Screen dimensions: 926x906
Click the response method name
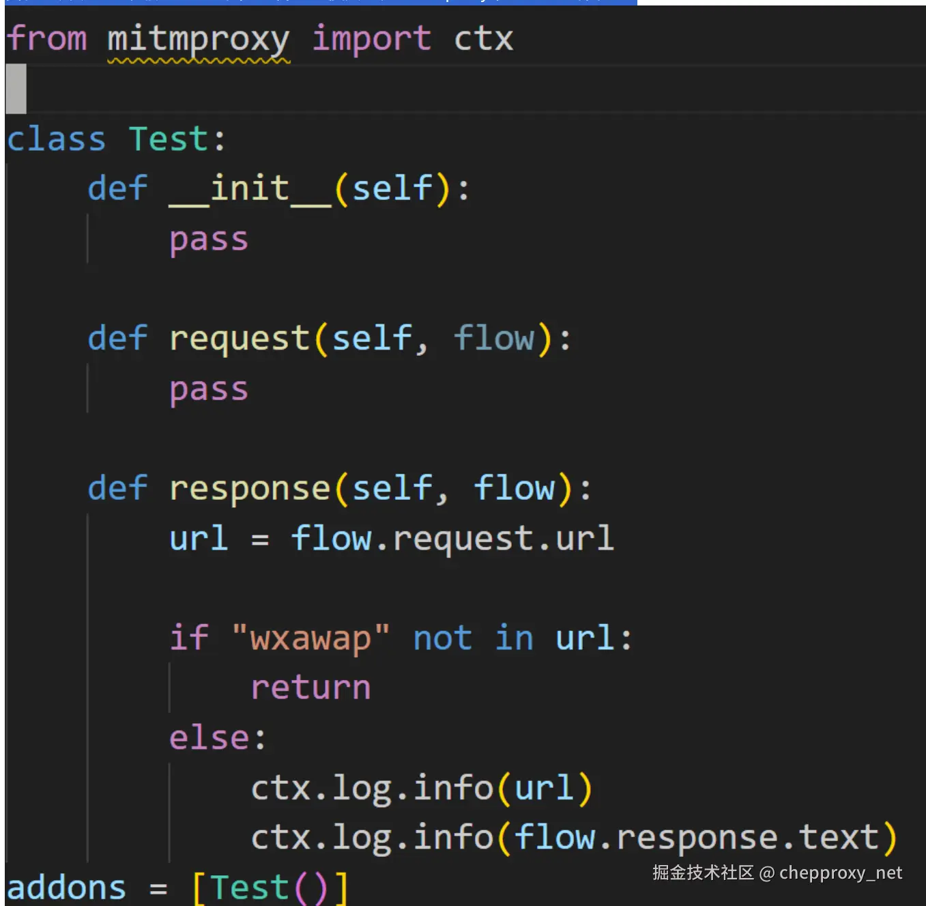click(250, 489)
